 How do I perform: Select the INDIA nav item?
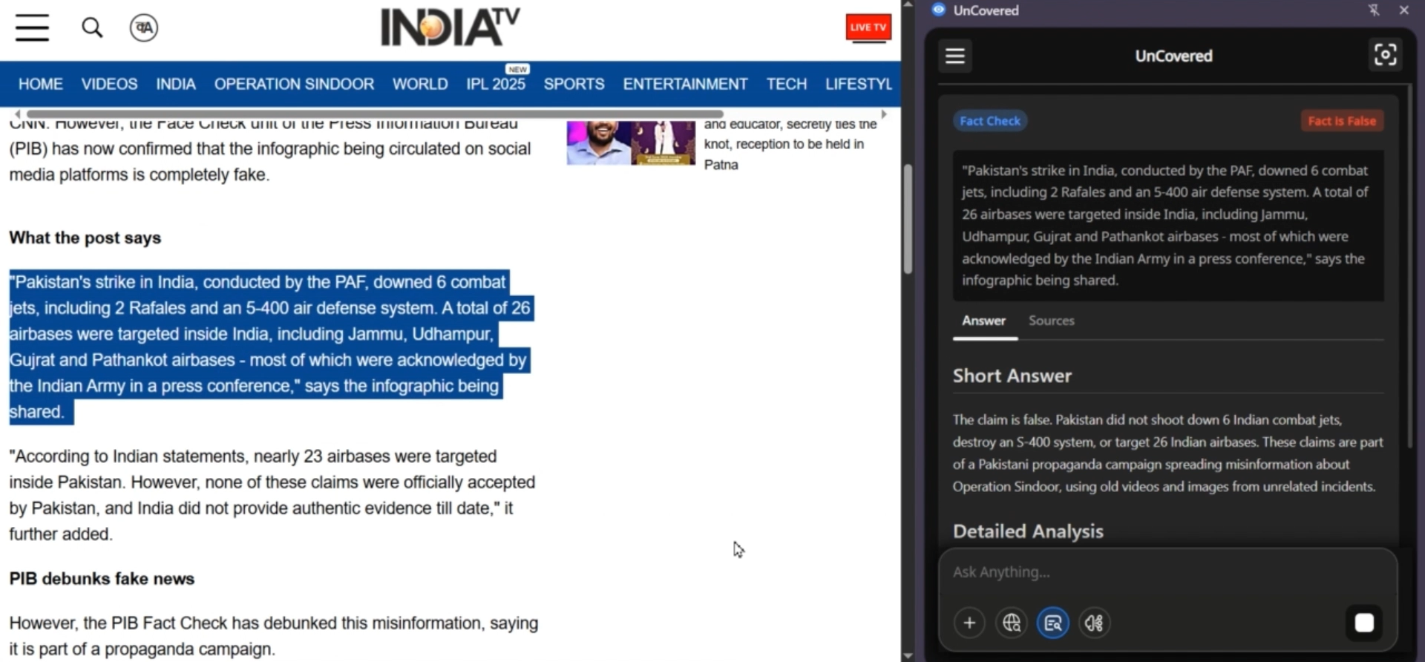pyautogui.click(x=176, y=84)
